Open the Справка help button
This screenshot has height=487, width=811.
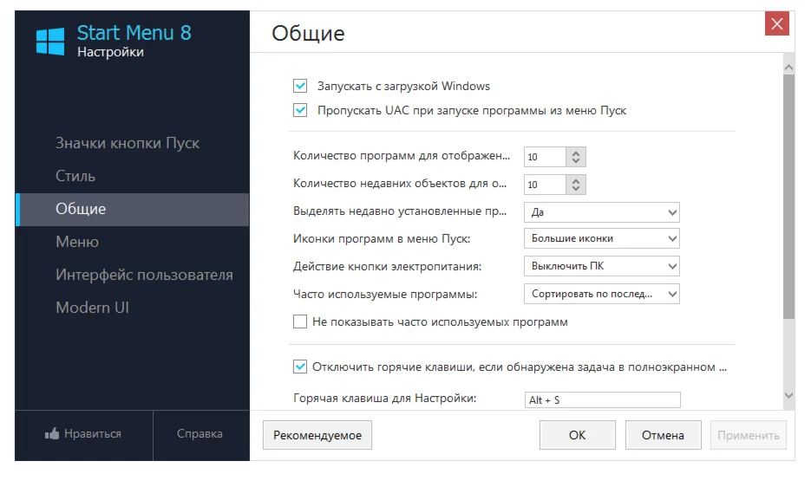coord(200,434)
